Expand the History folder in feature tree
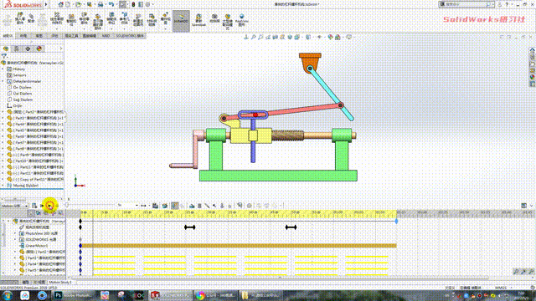536x301 pixels. (x=3, y=69)
